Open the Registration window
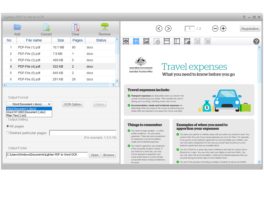This screenshot has height=198, width=264. [250, 29]
